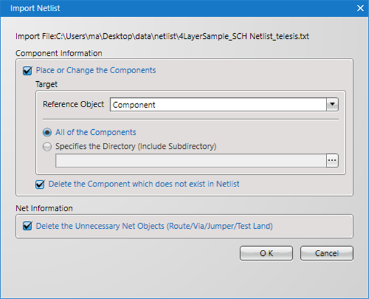This screenshot has width=369, height=299.
Task: Click the Import File path text
Action: 162,37
